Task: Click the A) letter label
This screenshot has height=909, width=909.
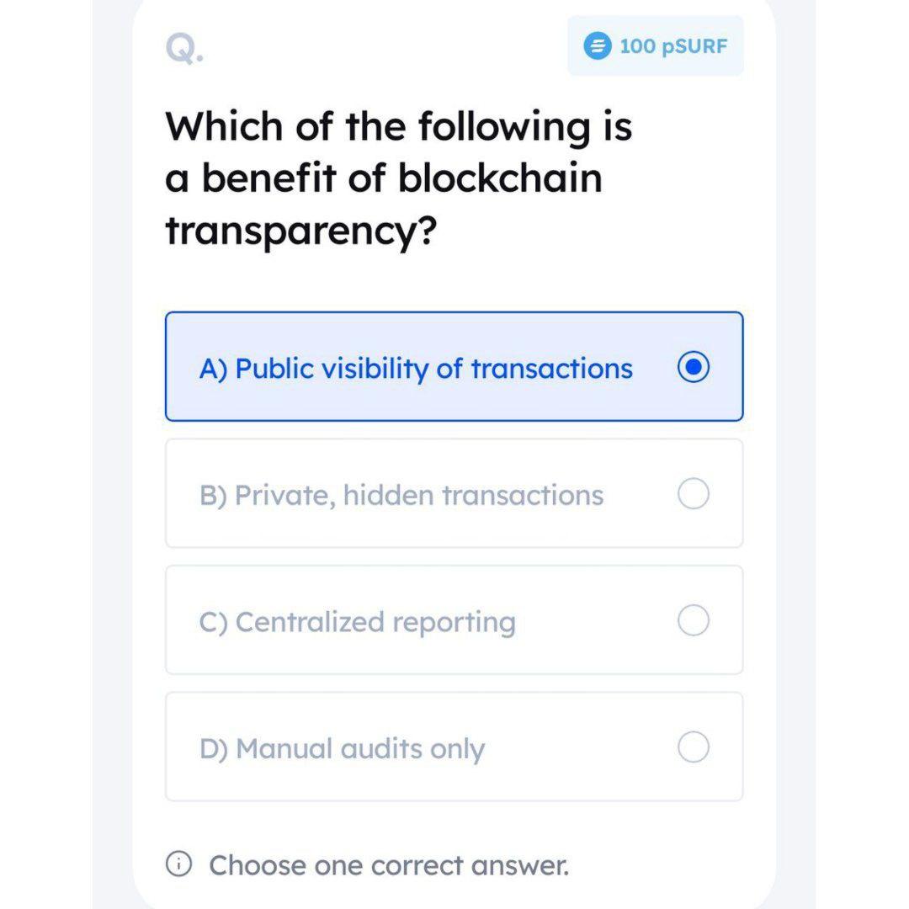Action: tap(213, 369)
